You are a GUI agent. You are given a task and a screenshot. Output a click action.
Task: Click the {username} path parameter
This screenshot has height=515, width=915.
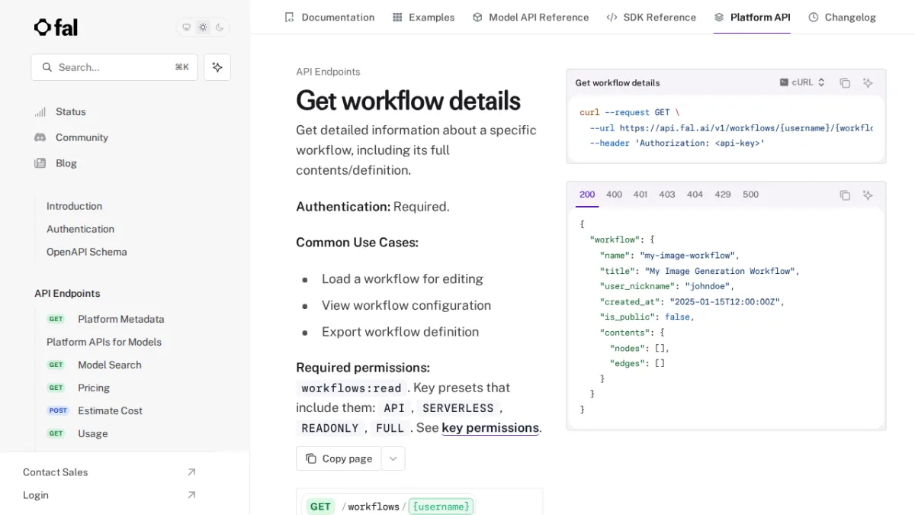(x=441, y=507)
